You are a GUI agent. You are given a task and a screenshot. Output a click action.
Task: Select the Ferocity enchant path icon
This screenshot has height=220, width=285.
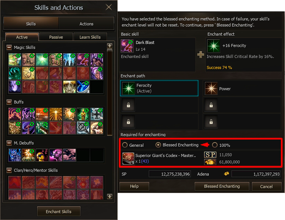(x=128, y=88)
